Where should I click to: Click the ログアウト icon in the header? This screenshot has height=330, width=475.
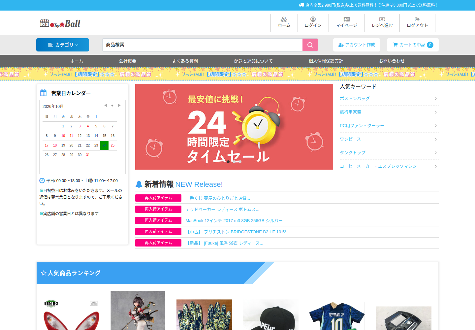click(417, 22)
